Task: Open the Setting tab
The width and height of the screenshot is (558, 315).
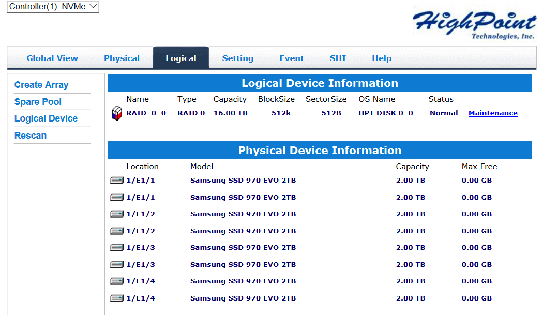Action: pos(238,58)
